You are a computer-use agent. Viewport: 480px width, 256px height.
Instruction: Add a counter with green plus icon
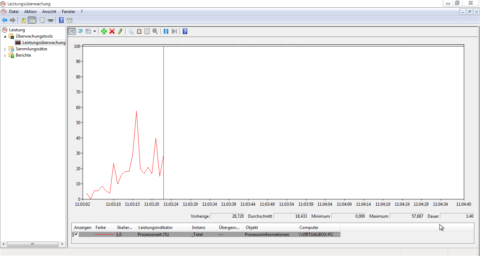coord(104,31)
